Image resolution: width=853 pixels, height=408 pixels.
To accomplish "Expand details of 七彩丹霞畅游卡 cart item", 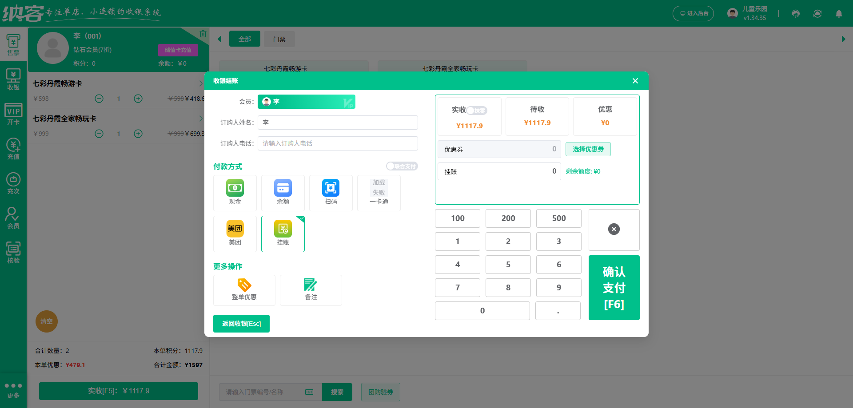I will pyautogui.click(x=201, y=83).
